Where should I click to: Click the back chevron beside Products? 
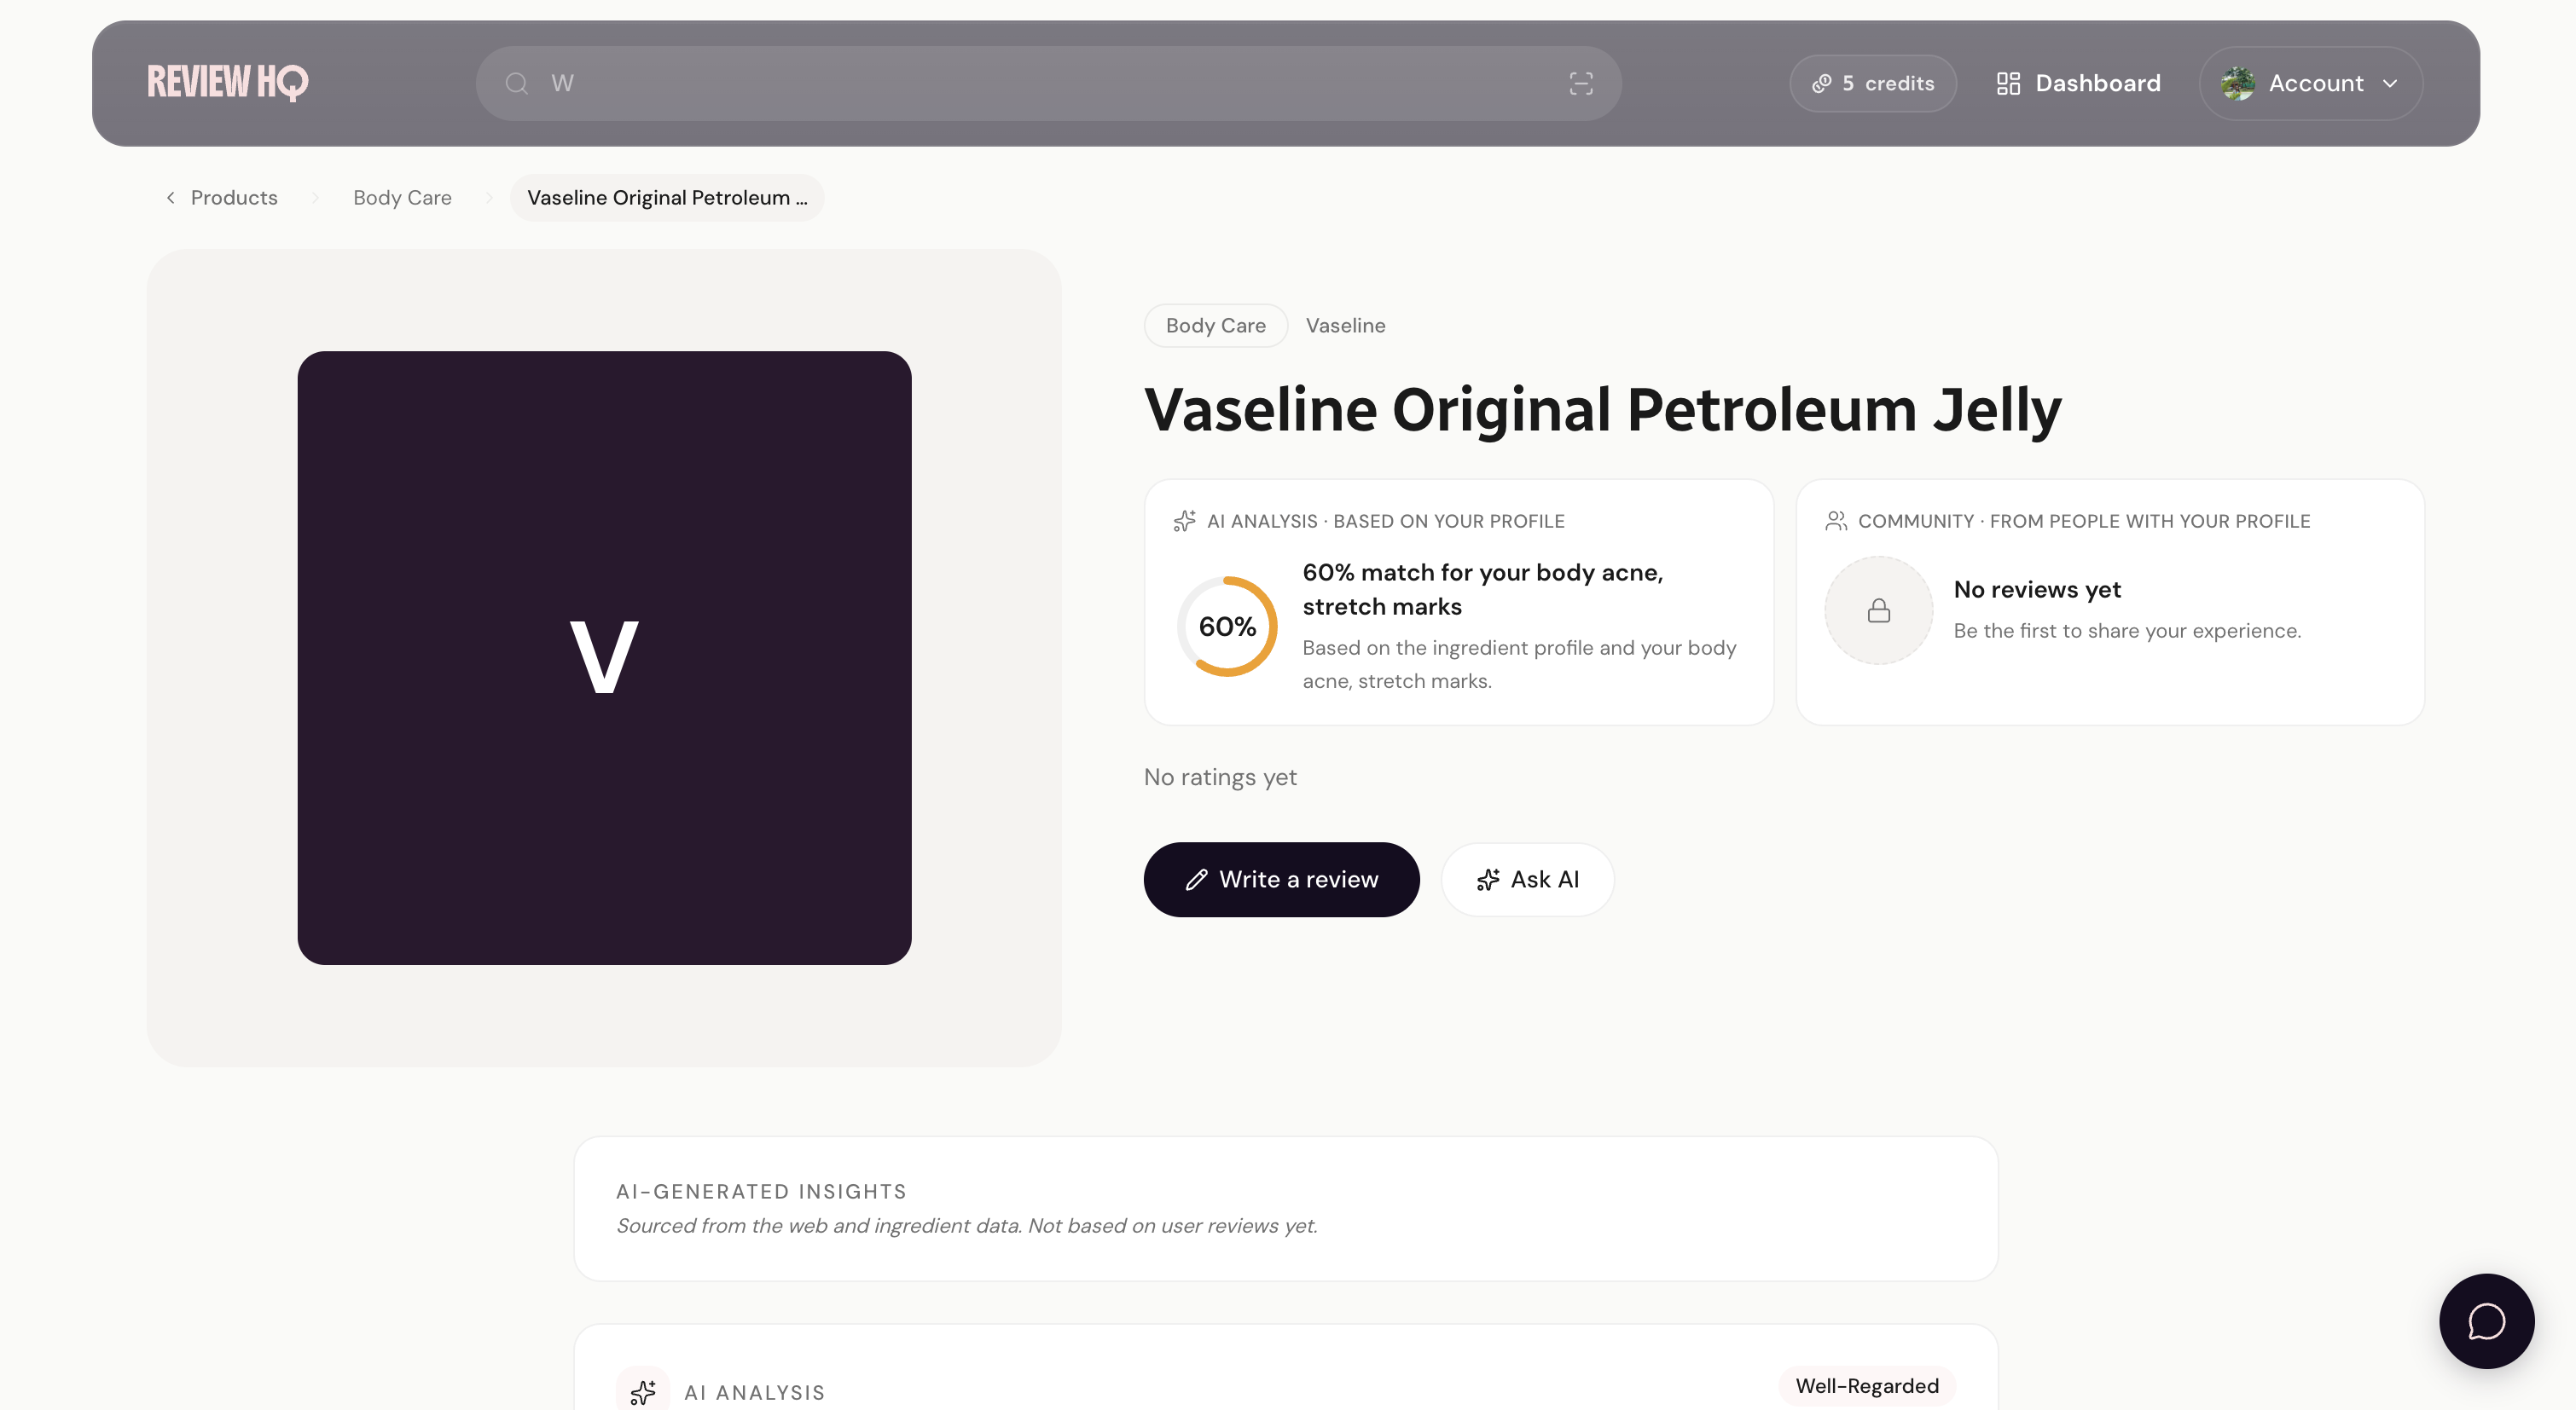click(171, 198)
